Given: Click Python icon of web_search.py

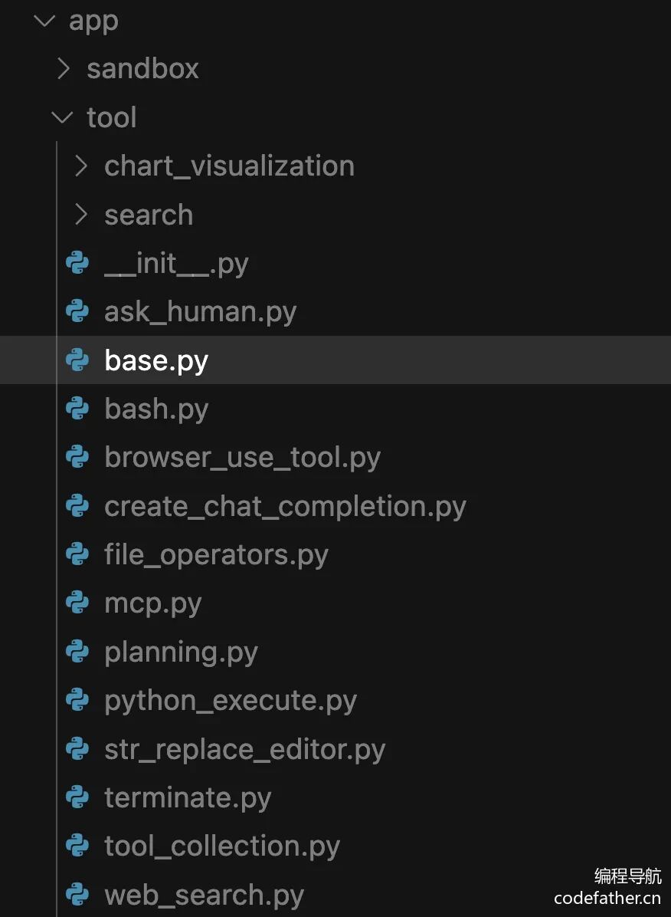Looking at the screenshot, I should pyautogui.click(x=77, y=895).
